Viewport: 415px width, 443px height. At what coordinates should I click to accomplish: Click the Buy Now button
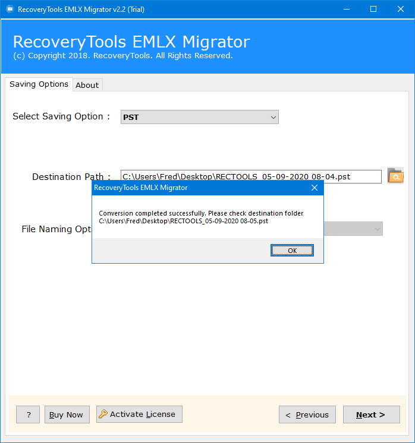67,414
